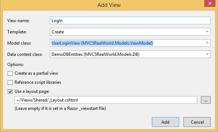Select the Template combo box showing Create

(x=130, y=32)
